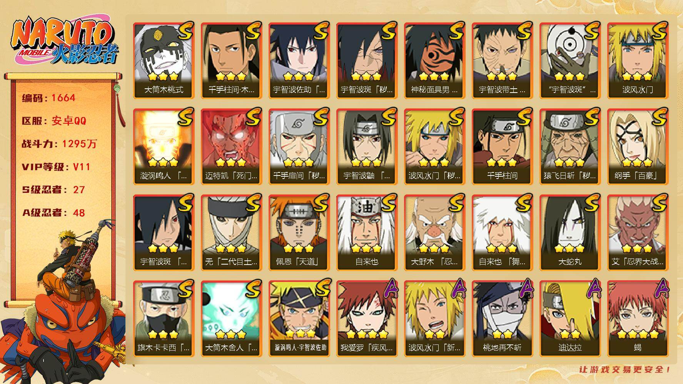Select the 迈特凯「死门」 red card
The width and height of the screenshot is (683, 384).
(231, 147)
